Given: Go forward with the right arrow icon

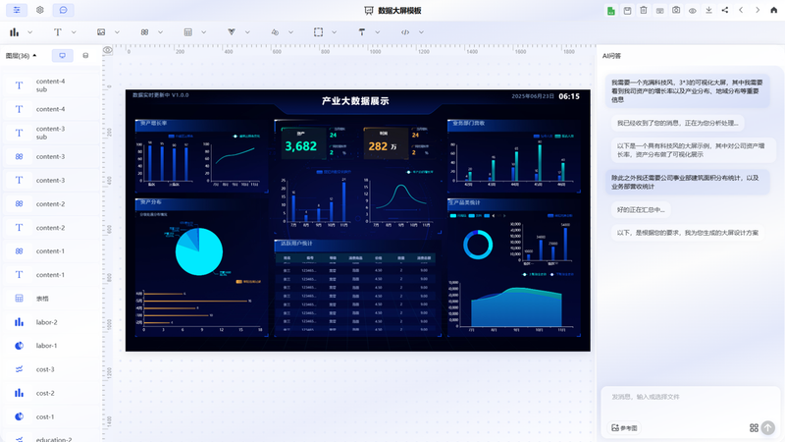Looking at the screenshot, I should (758, 10).
